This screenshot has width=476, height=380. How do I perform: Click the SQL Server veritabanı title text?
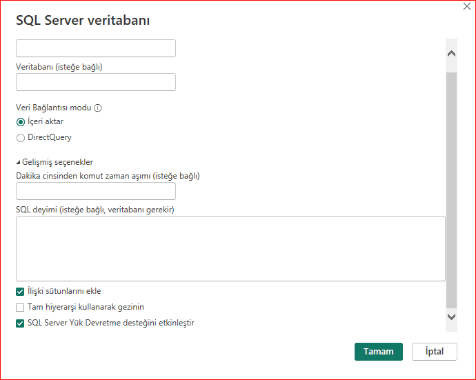[83, 21]
